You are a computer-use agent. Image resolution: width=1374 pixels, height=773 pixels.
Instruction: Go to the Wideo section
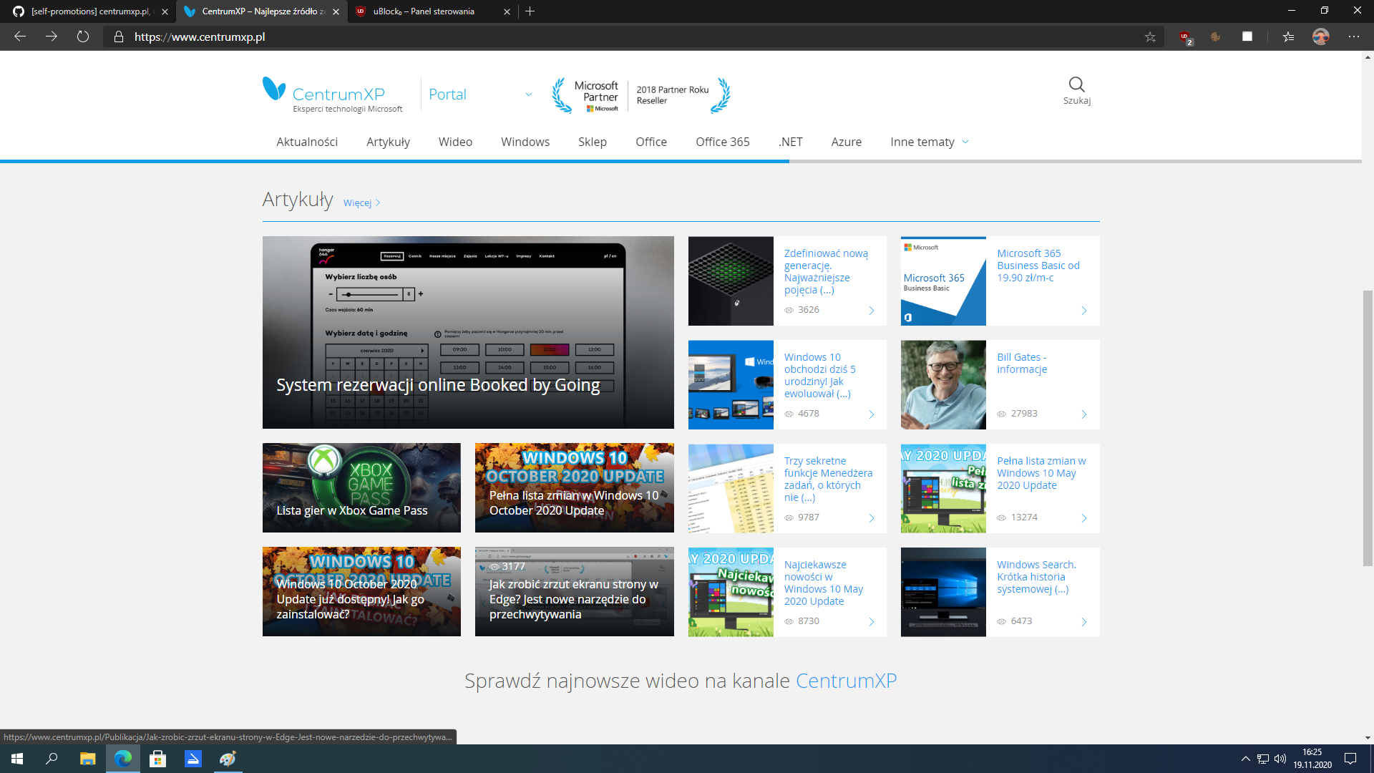(x=455, y=142)
